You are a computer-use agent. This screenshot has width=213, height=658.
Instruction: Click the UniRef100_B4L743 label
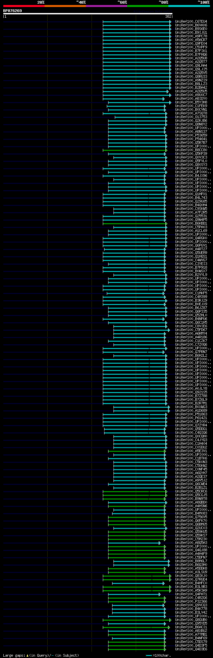click(191, 198)
